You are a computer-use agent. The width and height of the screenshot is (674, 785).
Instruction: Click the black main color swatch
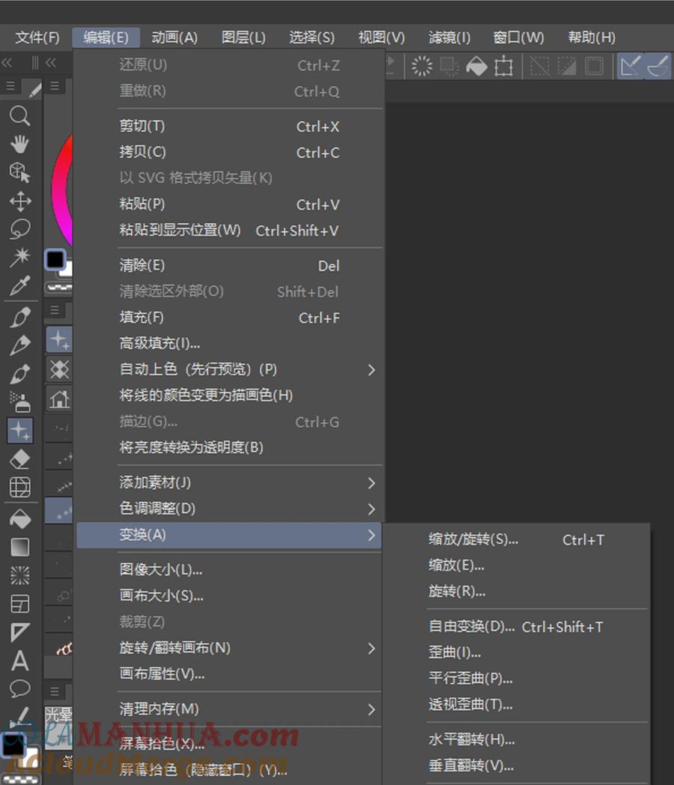[x=55, y=259]
